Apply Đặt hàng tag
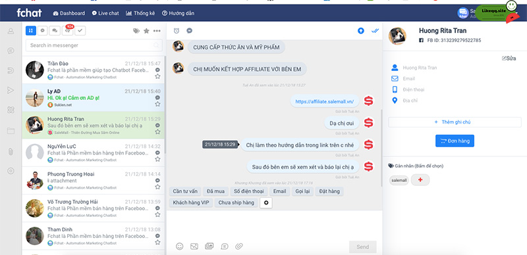Screen dimensions: 527x255 329,191
